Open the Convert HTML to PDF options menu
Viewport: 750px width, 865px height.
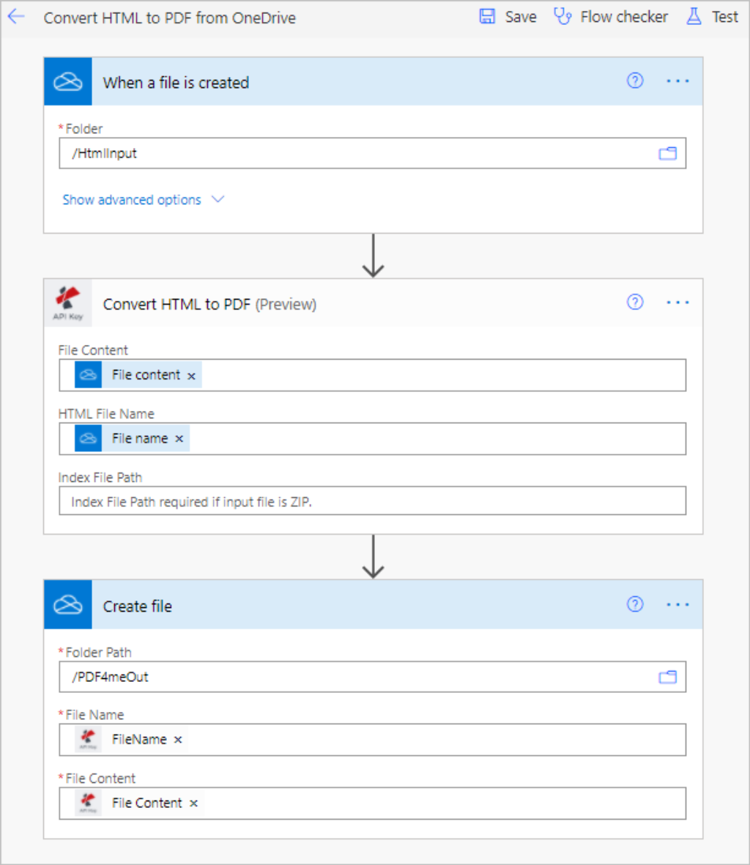(677, 302)
